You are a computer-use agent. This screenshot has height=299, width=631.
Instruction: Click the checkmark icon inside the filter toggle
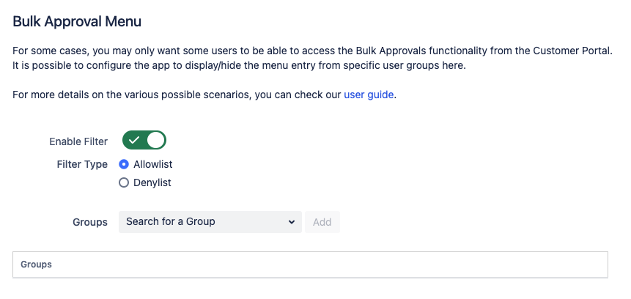[134, 140]
